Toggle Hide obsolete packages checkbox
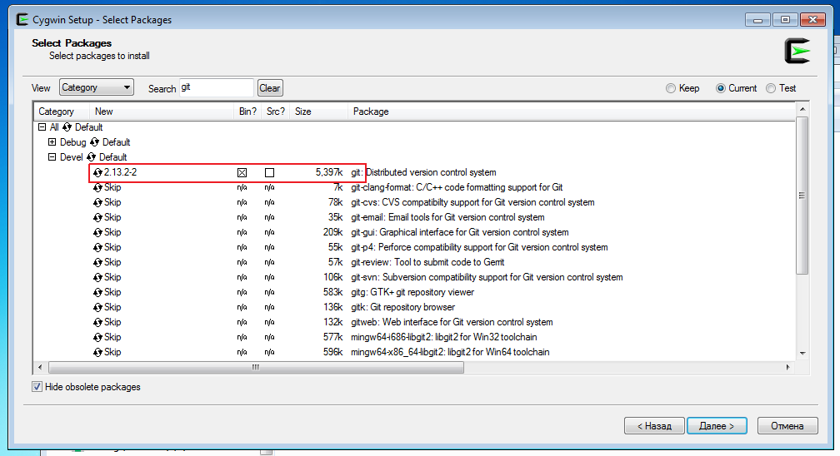Image resolution: width=840 pixels, height=456 pixels. tap(37, 386)
